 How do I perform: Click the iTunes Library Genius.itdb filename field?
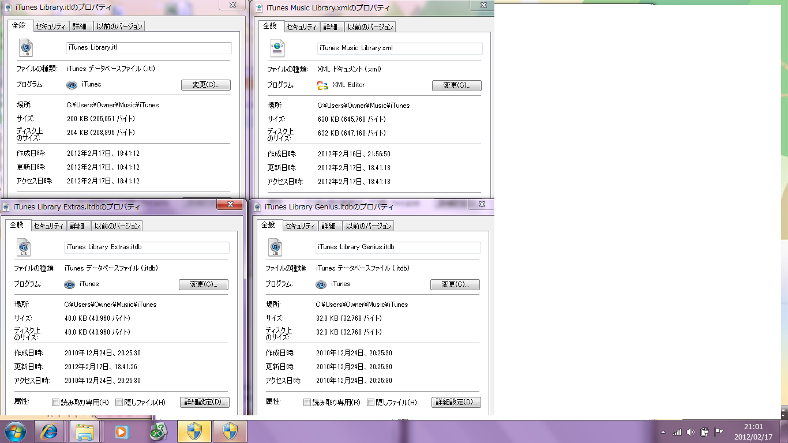[x=398, y=247]
